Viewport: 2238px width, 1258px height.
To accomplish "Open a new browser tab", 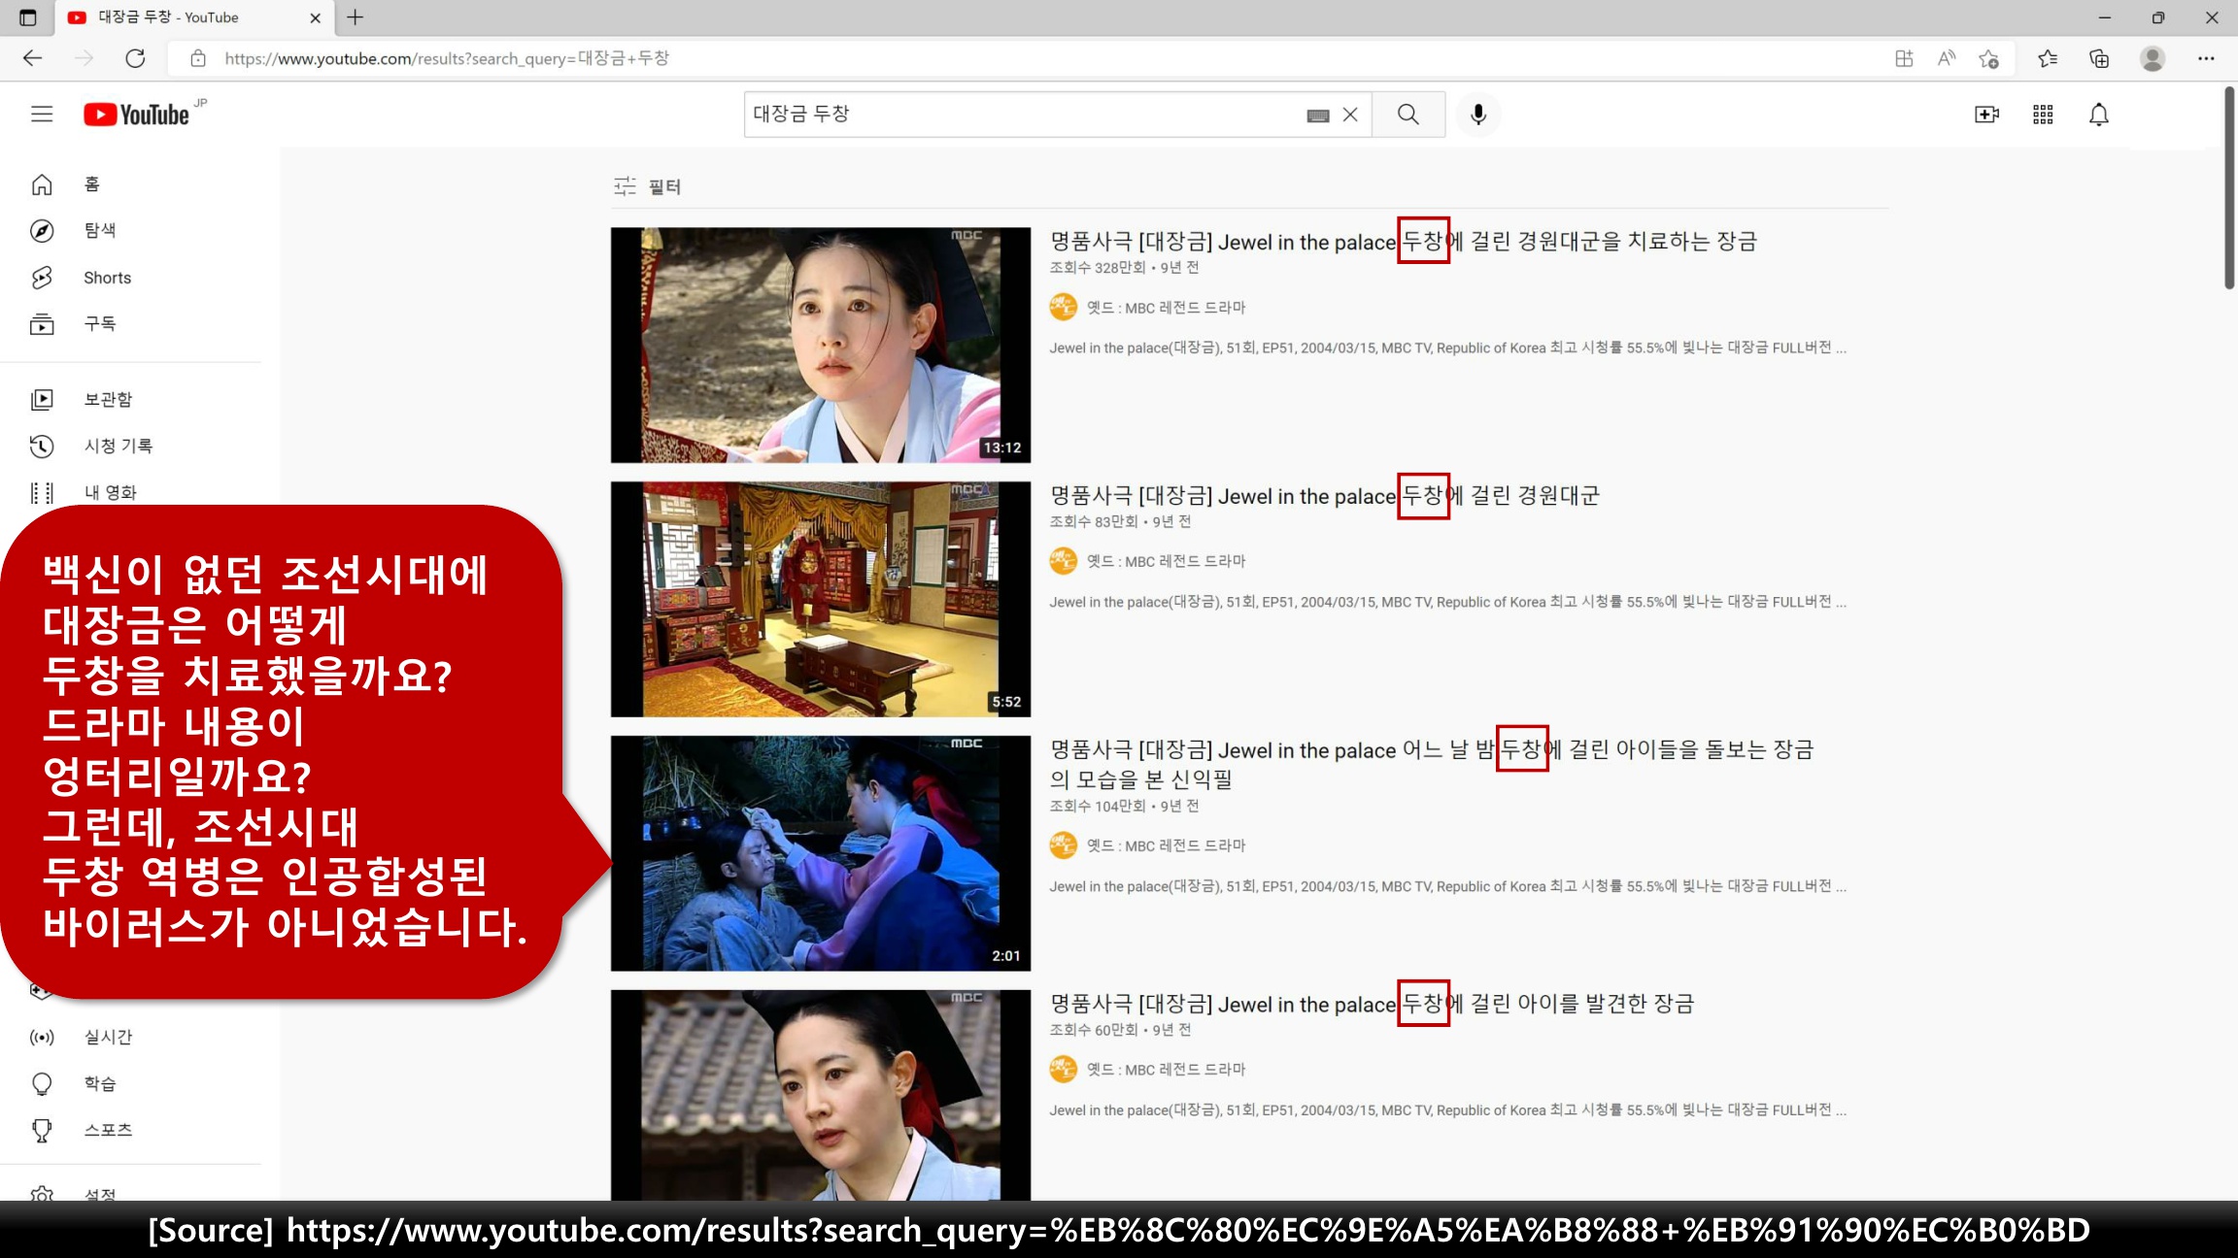I will [356, 17].
